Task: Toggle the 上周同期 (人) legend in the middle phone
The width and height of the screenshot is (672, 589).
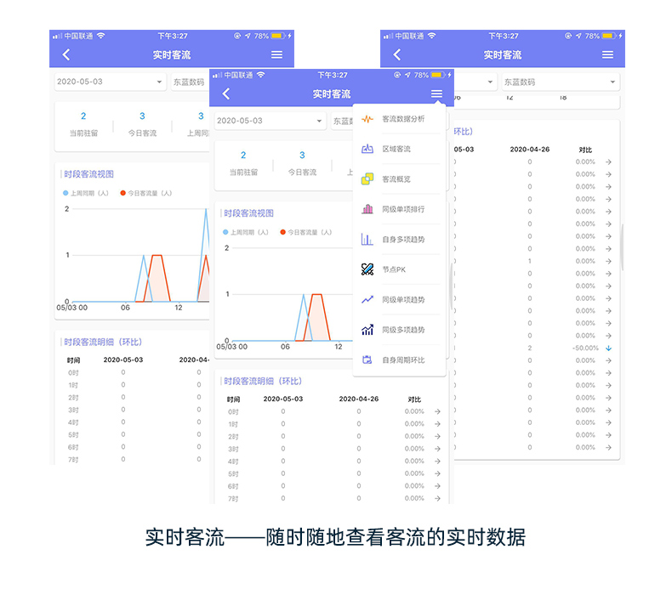Action: (x=246, y=232)
